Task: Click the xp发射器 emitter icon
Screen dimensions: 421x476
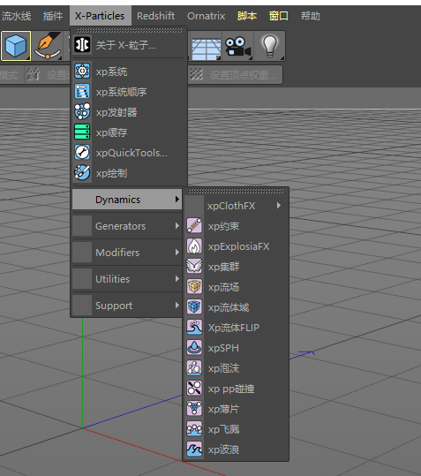Action: pos(82,111)
